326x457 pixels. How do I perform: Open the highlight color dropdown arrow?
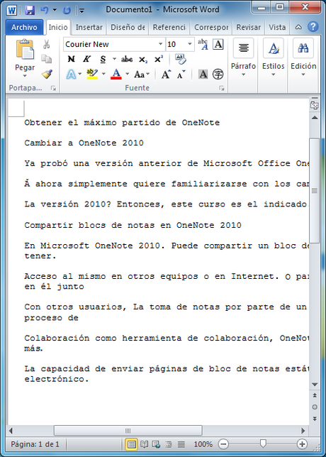(x=103, y=75)
